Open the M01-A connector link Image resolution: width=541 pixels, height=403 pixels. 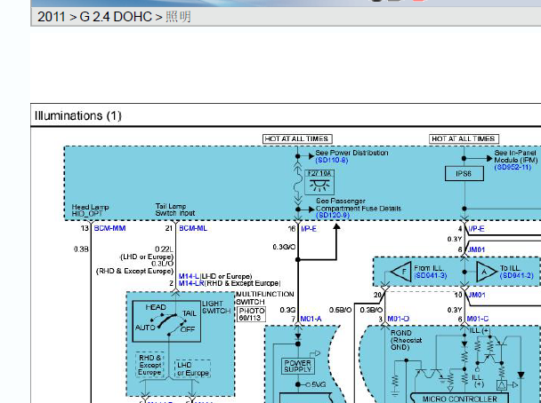tap(311, 319)
